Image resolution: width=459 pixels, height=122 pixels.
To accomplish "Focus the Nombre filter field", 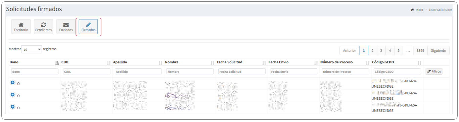I will pos(190,72).
